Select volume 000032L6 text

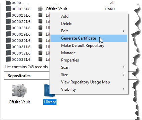[21, 53]
